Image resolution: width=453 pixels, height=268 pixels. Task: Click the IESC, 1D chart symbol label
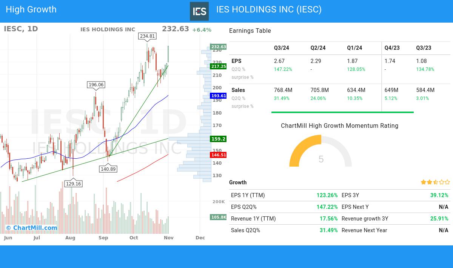point(21,29)
